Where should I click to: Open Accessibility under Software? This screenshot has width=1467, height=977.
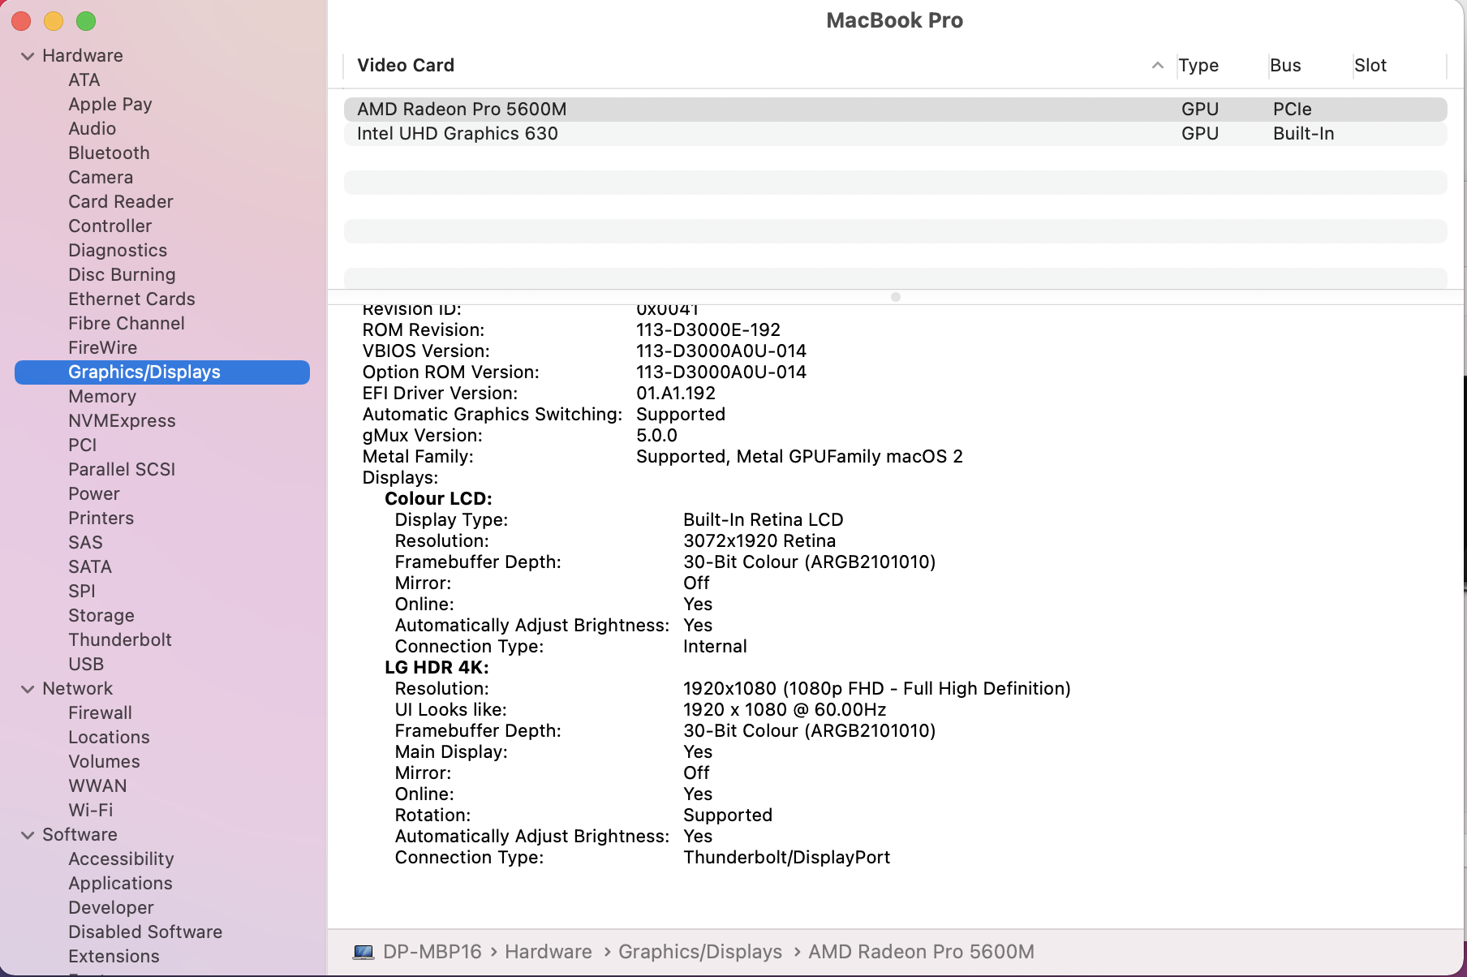coord(122,859)
